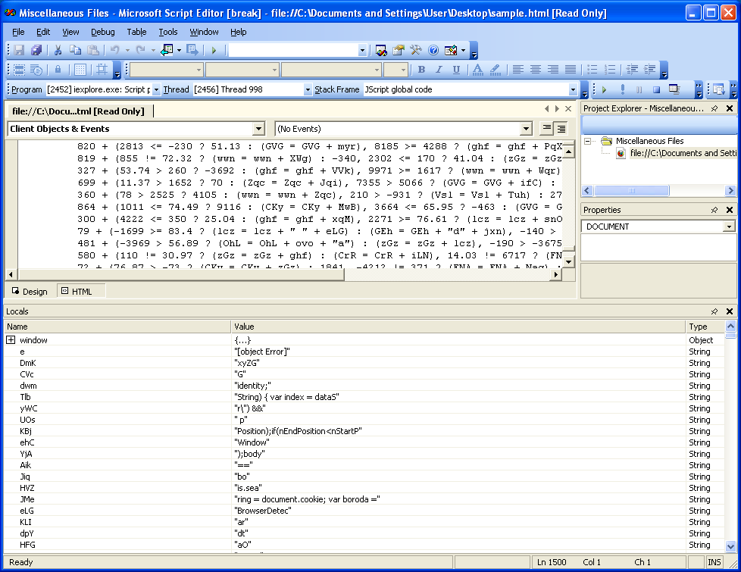This screenshot has width=741, height=572.
Task: Click the Stop Debugging square icon
Action: pyautogui.click(x=656, y=89)
